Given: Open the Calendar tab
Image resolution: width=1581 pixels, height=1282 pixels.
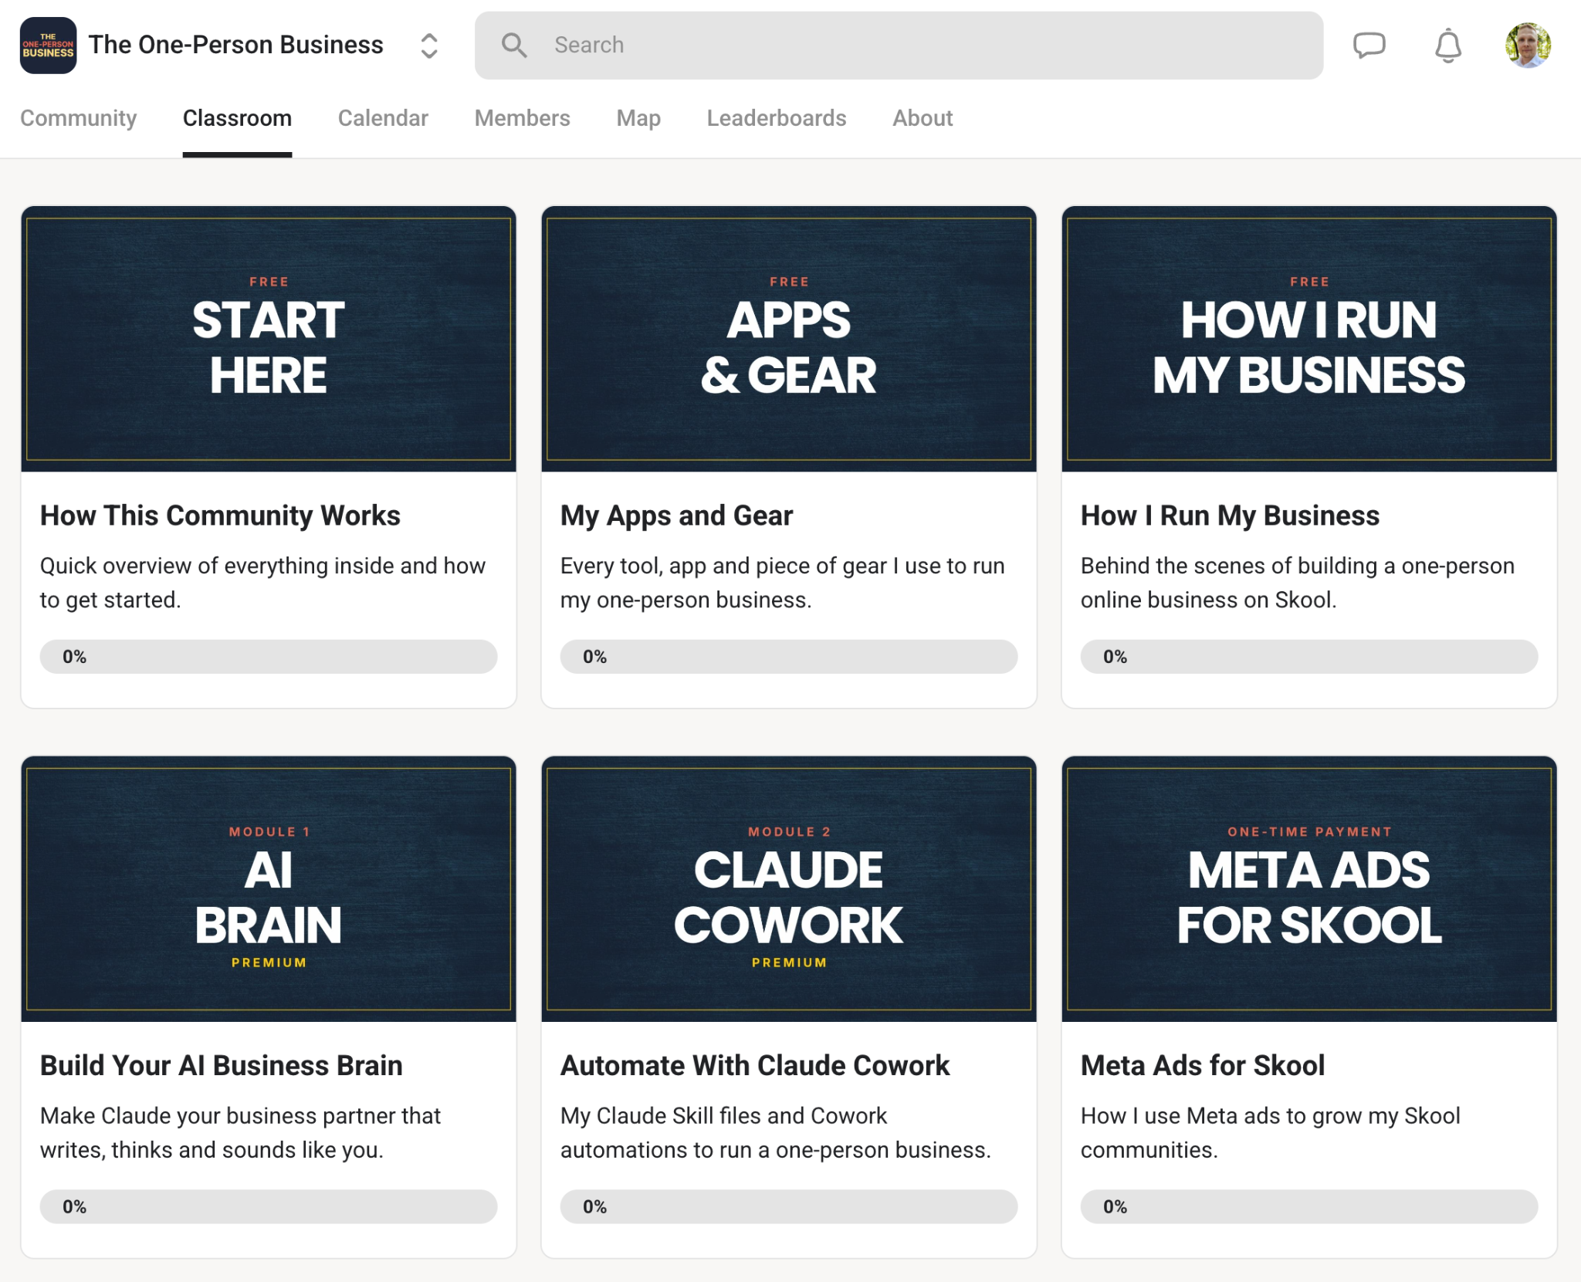Looking at the screenshot, I should click(x=383, y=118).
